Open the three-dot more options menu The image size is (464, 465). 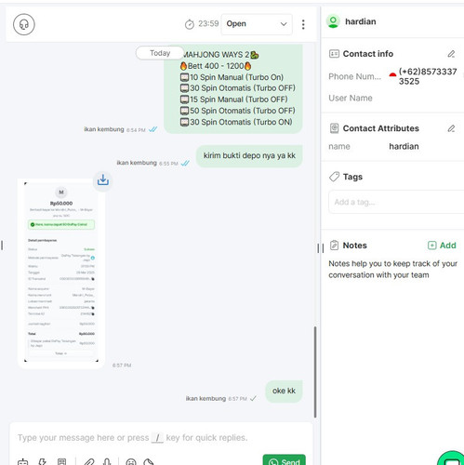(x=303, y=24)
